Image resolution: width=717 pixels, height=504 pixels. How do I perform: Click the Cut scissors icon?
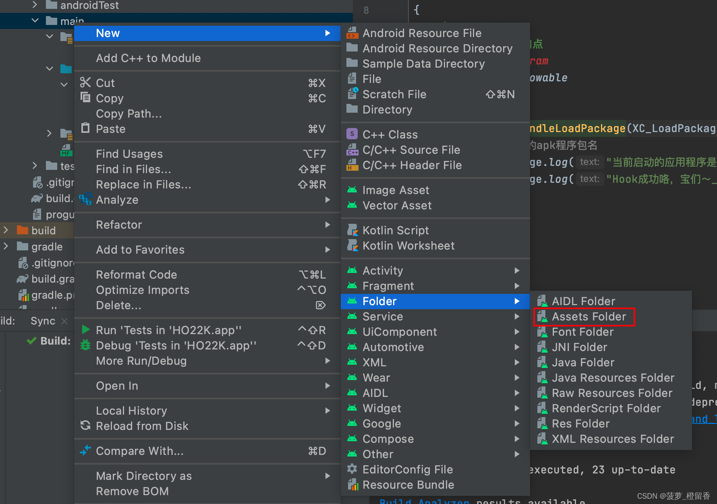(85, 83)
